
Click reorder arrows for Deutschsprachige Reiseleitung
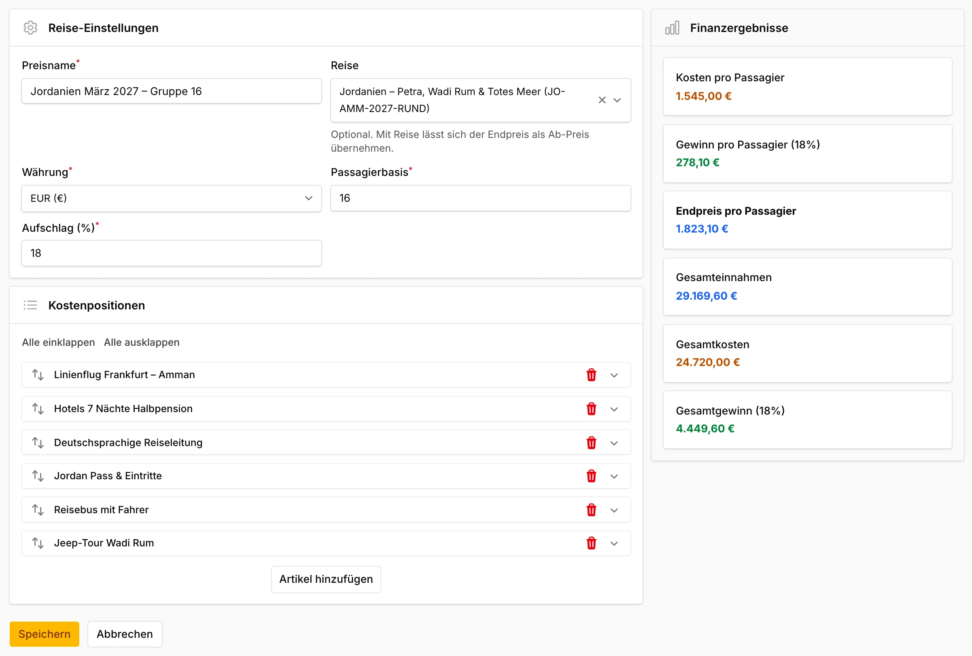click(38, 443)
